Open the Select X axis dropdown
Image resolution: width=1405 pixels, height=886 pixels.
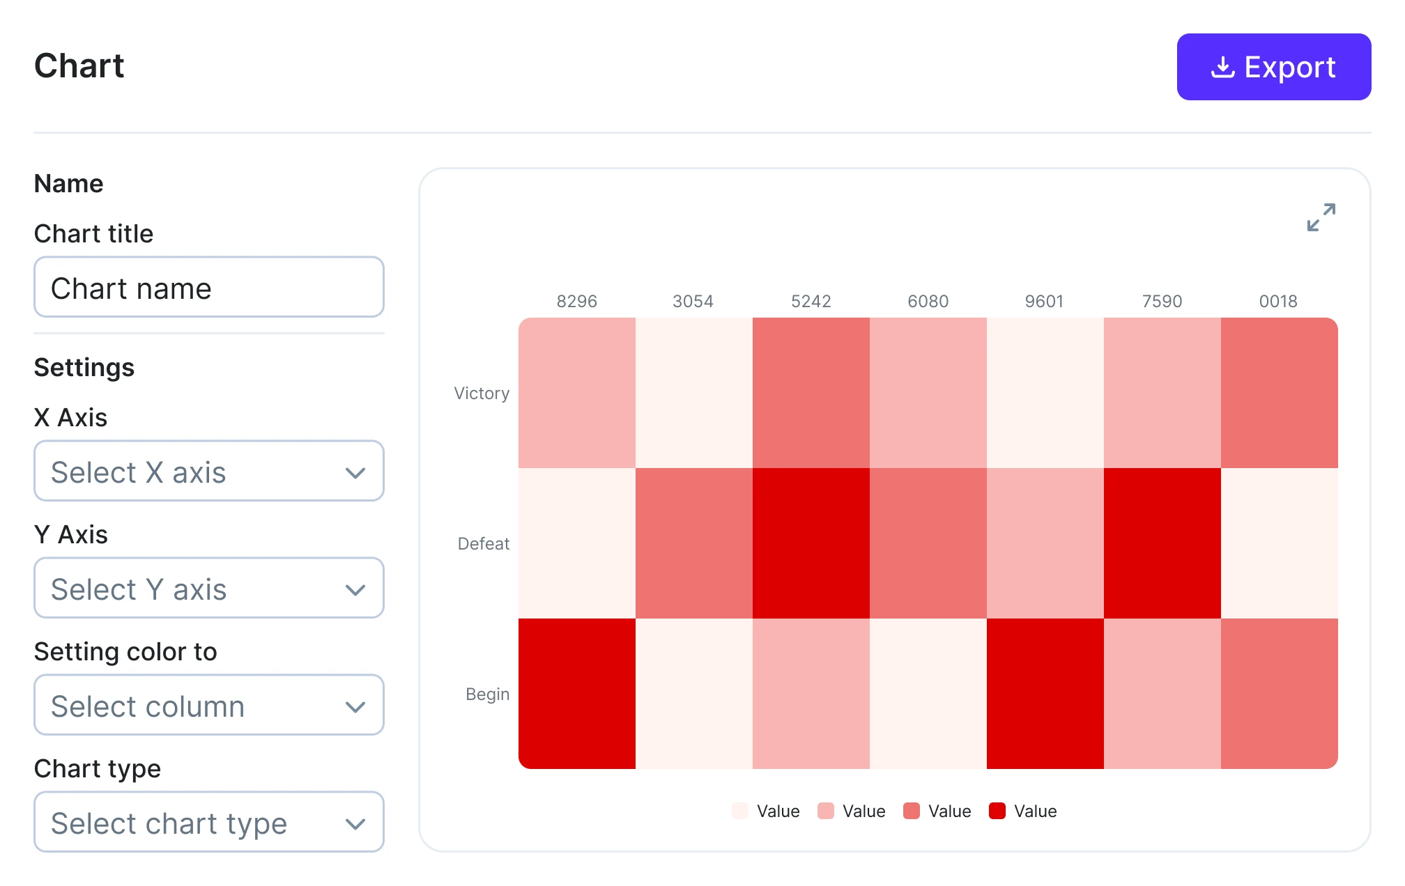[x=208, y=471]
